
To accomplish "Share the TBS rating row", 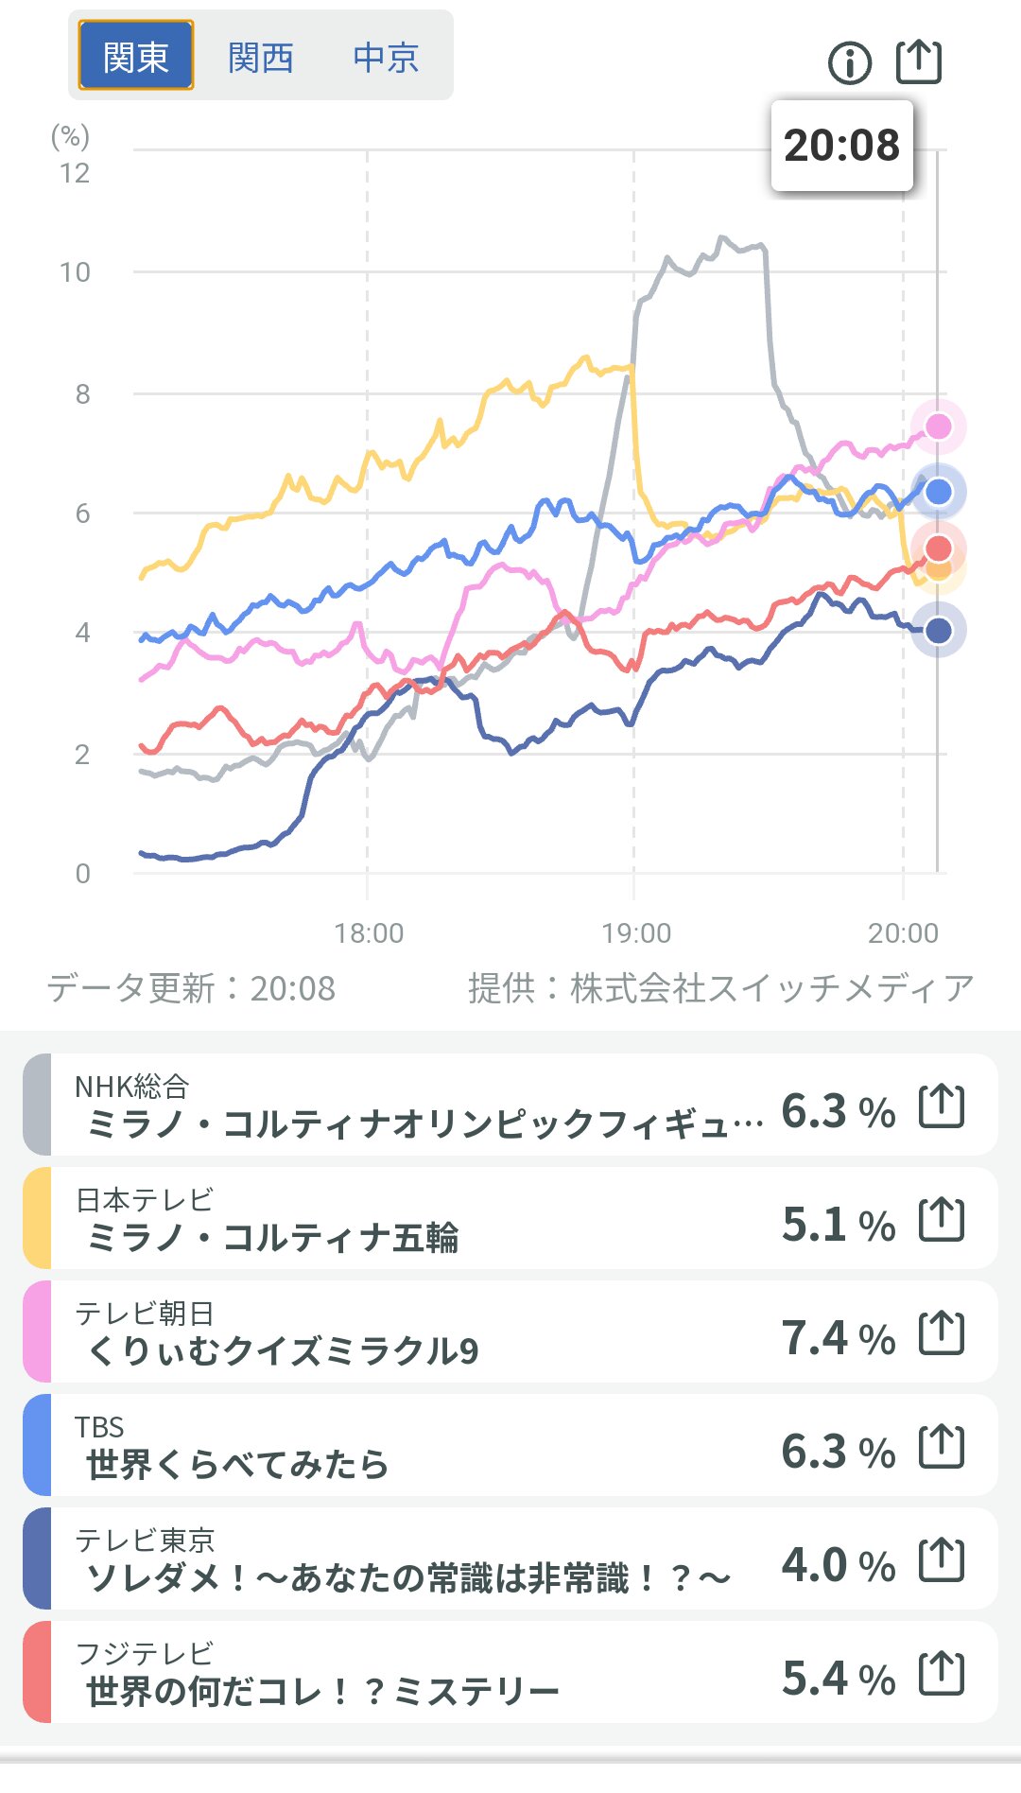I will [x=942, y=1446].
